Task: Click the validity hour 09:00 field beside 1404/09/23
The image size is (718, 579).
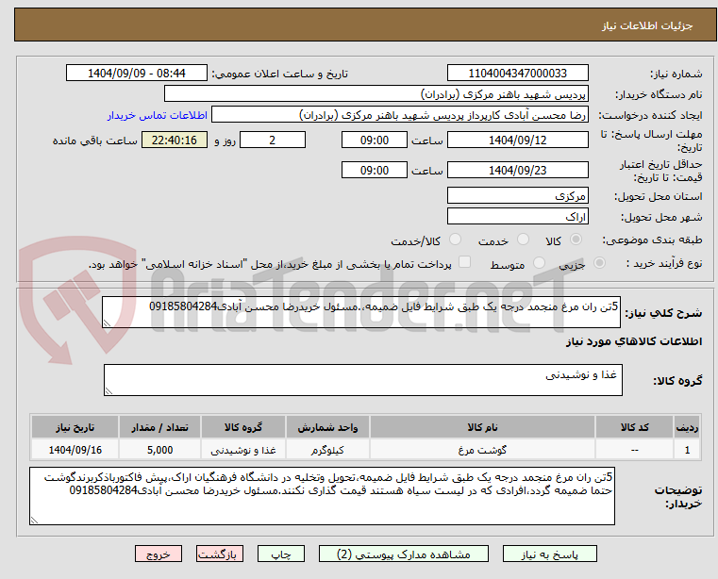Action: click(x=375, y=171)
